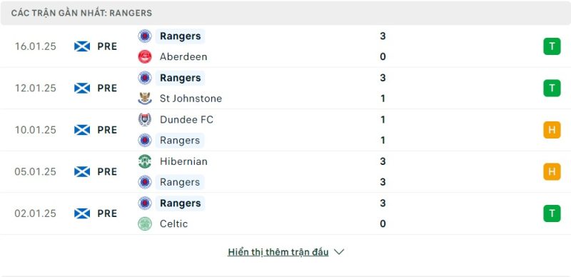Click the Dundee FC club crest
Viewport: 571px width, 277px height.
click(x=145, y=119)
